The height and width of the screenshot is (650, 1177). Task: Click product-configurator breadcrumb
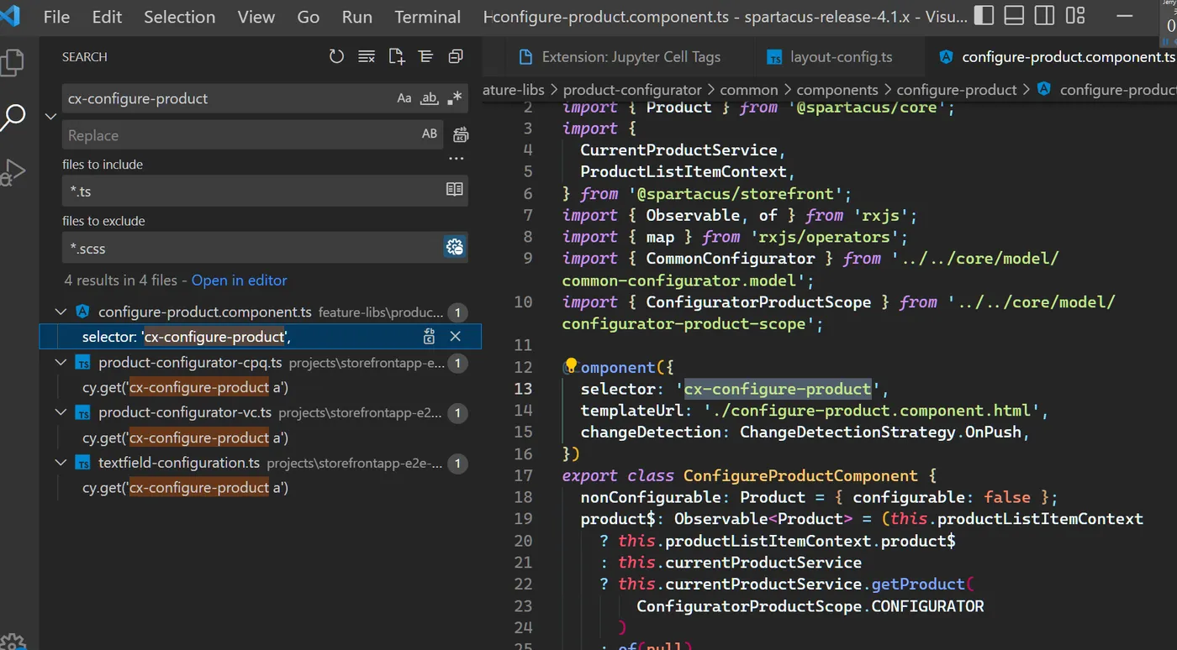pyautogui.click(x=632, y=90)
